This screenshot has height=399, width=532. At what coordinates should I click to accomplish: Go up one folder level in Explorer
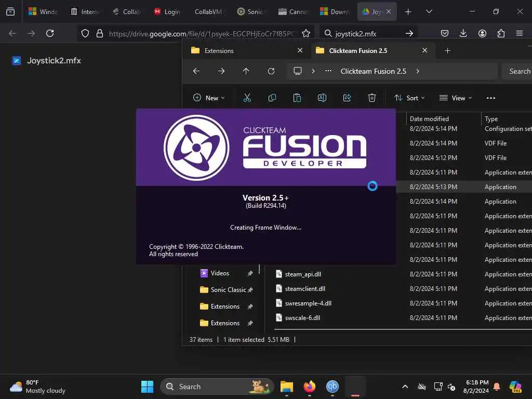coord(246,71)
